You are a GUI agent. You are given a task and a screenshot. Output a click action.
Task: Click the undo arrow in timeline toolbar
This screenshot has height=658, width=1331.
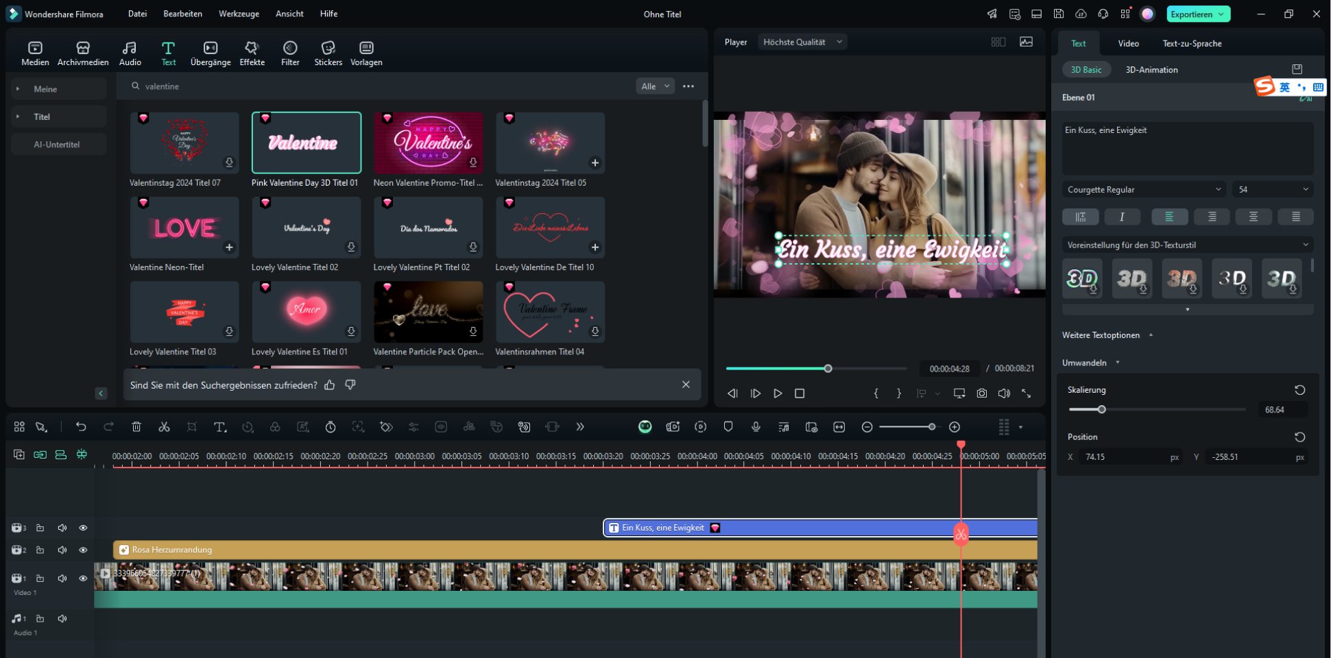81,427
